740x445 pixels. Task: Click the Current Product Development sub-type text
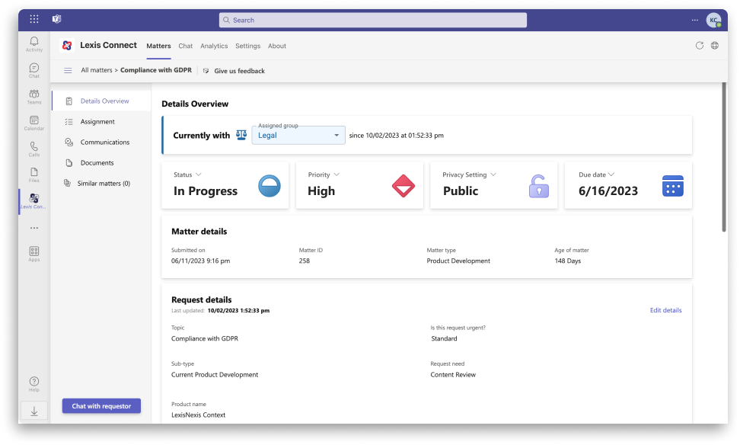[x=215, y=375]
